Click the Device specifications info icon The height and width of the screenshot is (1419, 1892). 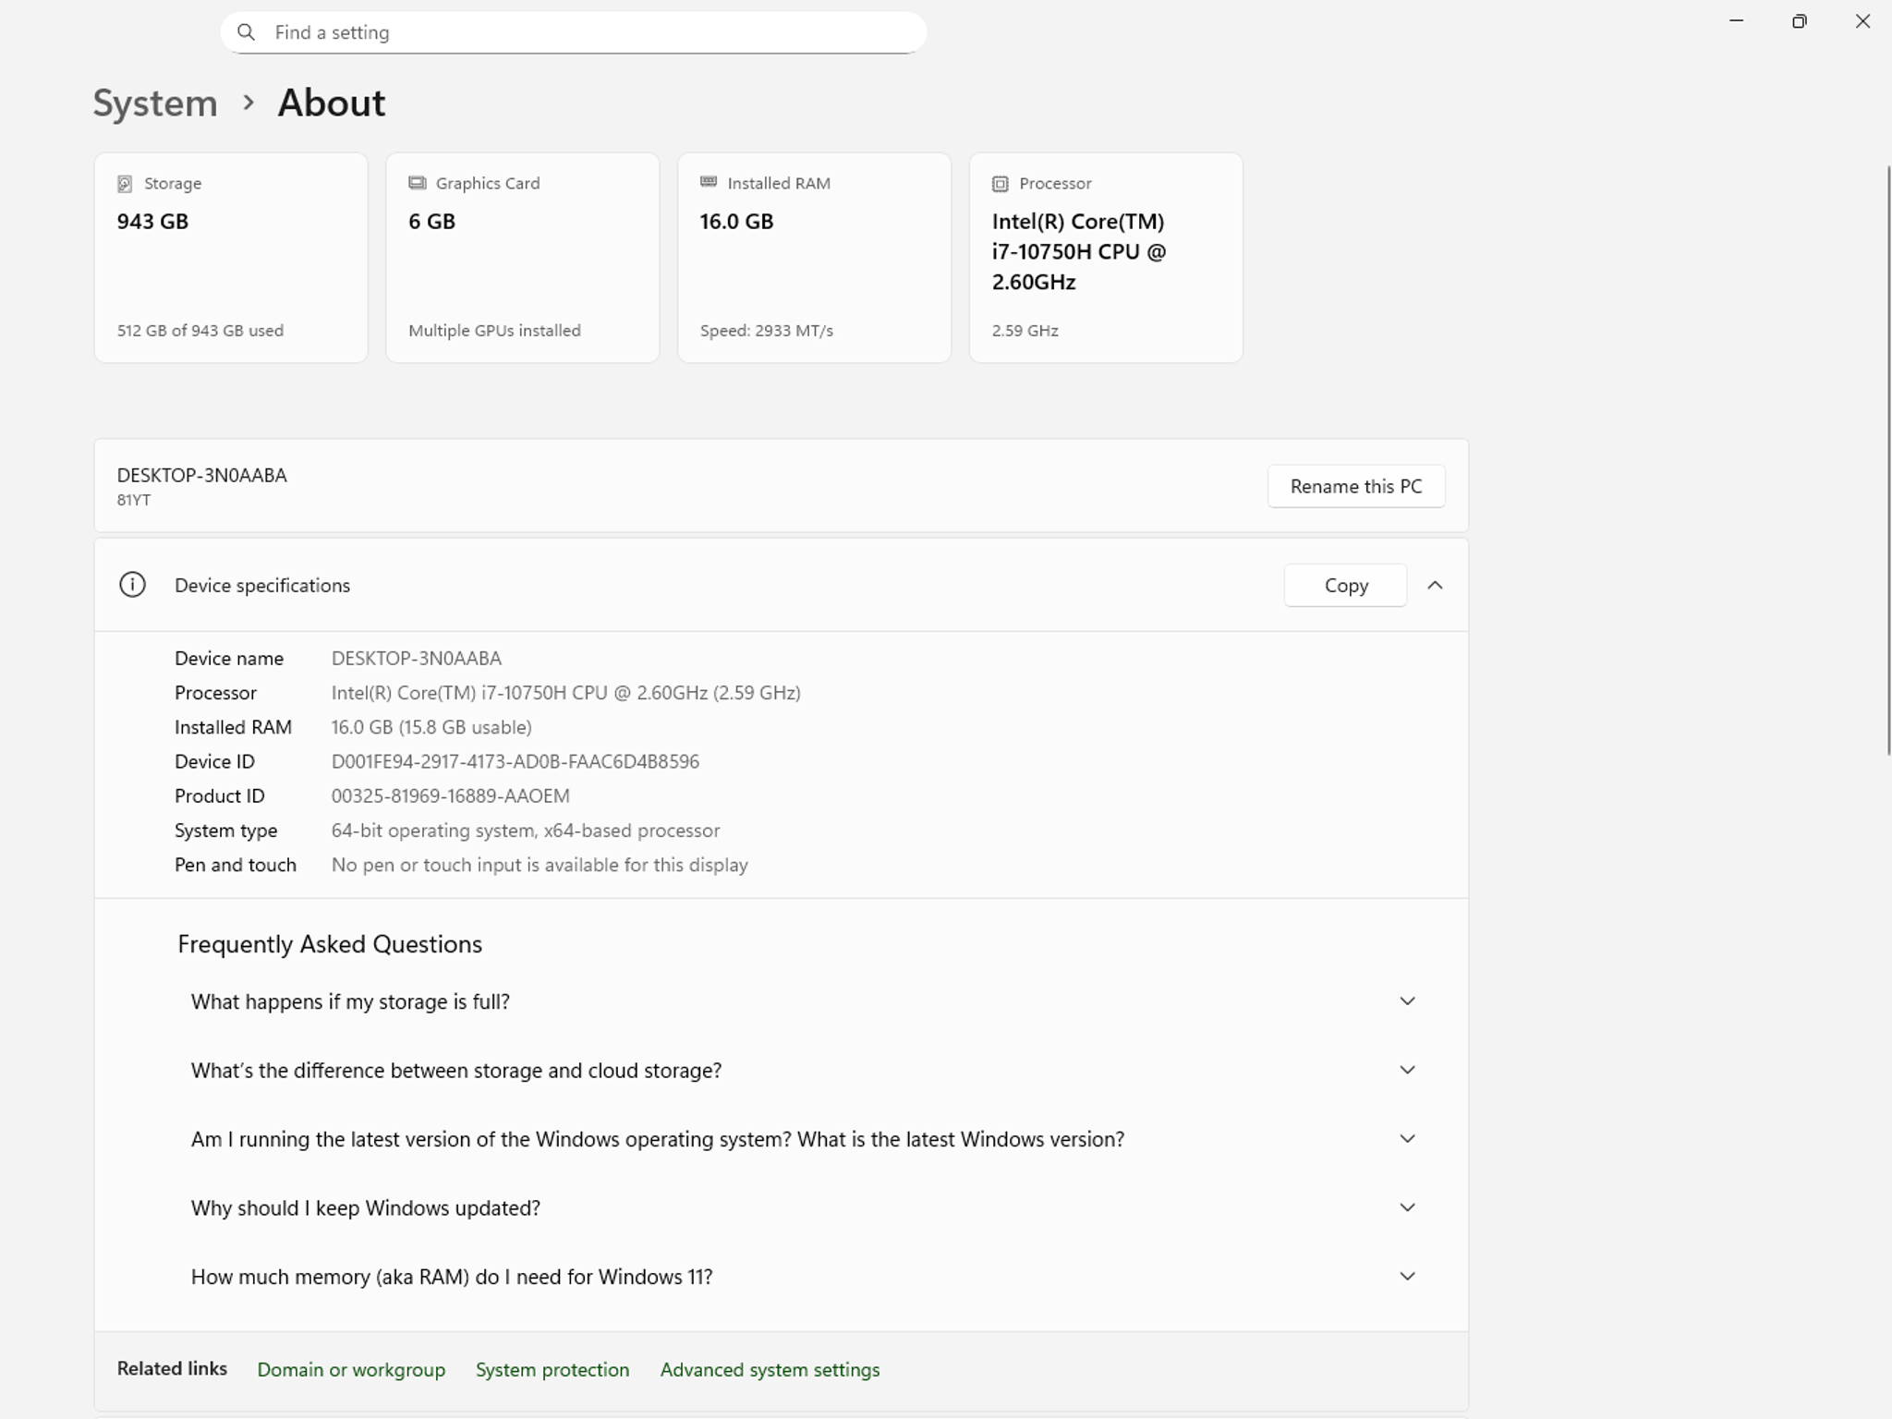click(x=132, y=585)
